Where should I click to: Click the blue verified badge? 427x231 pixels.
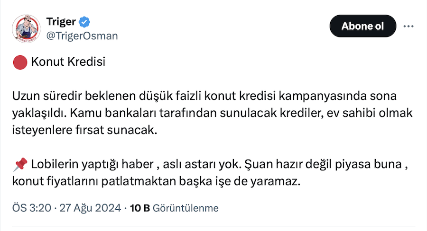pos(85,22)
